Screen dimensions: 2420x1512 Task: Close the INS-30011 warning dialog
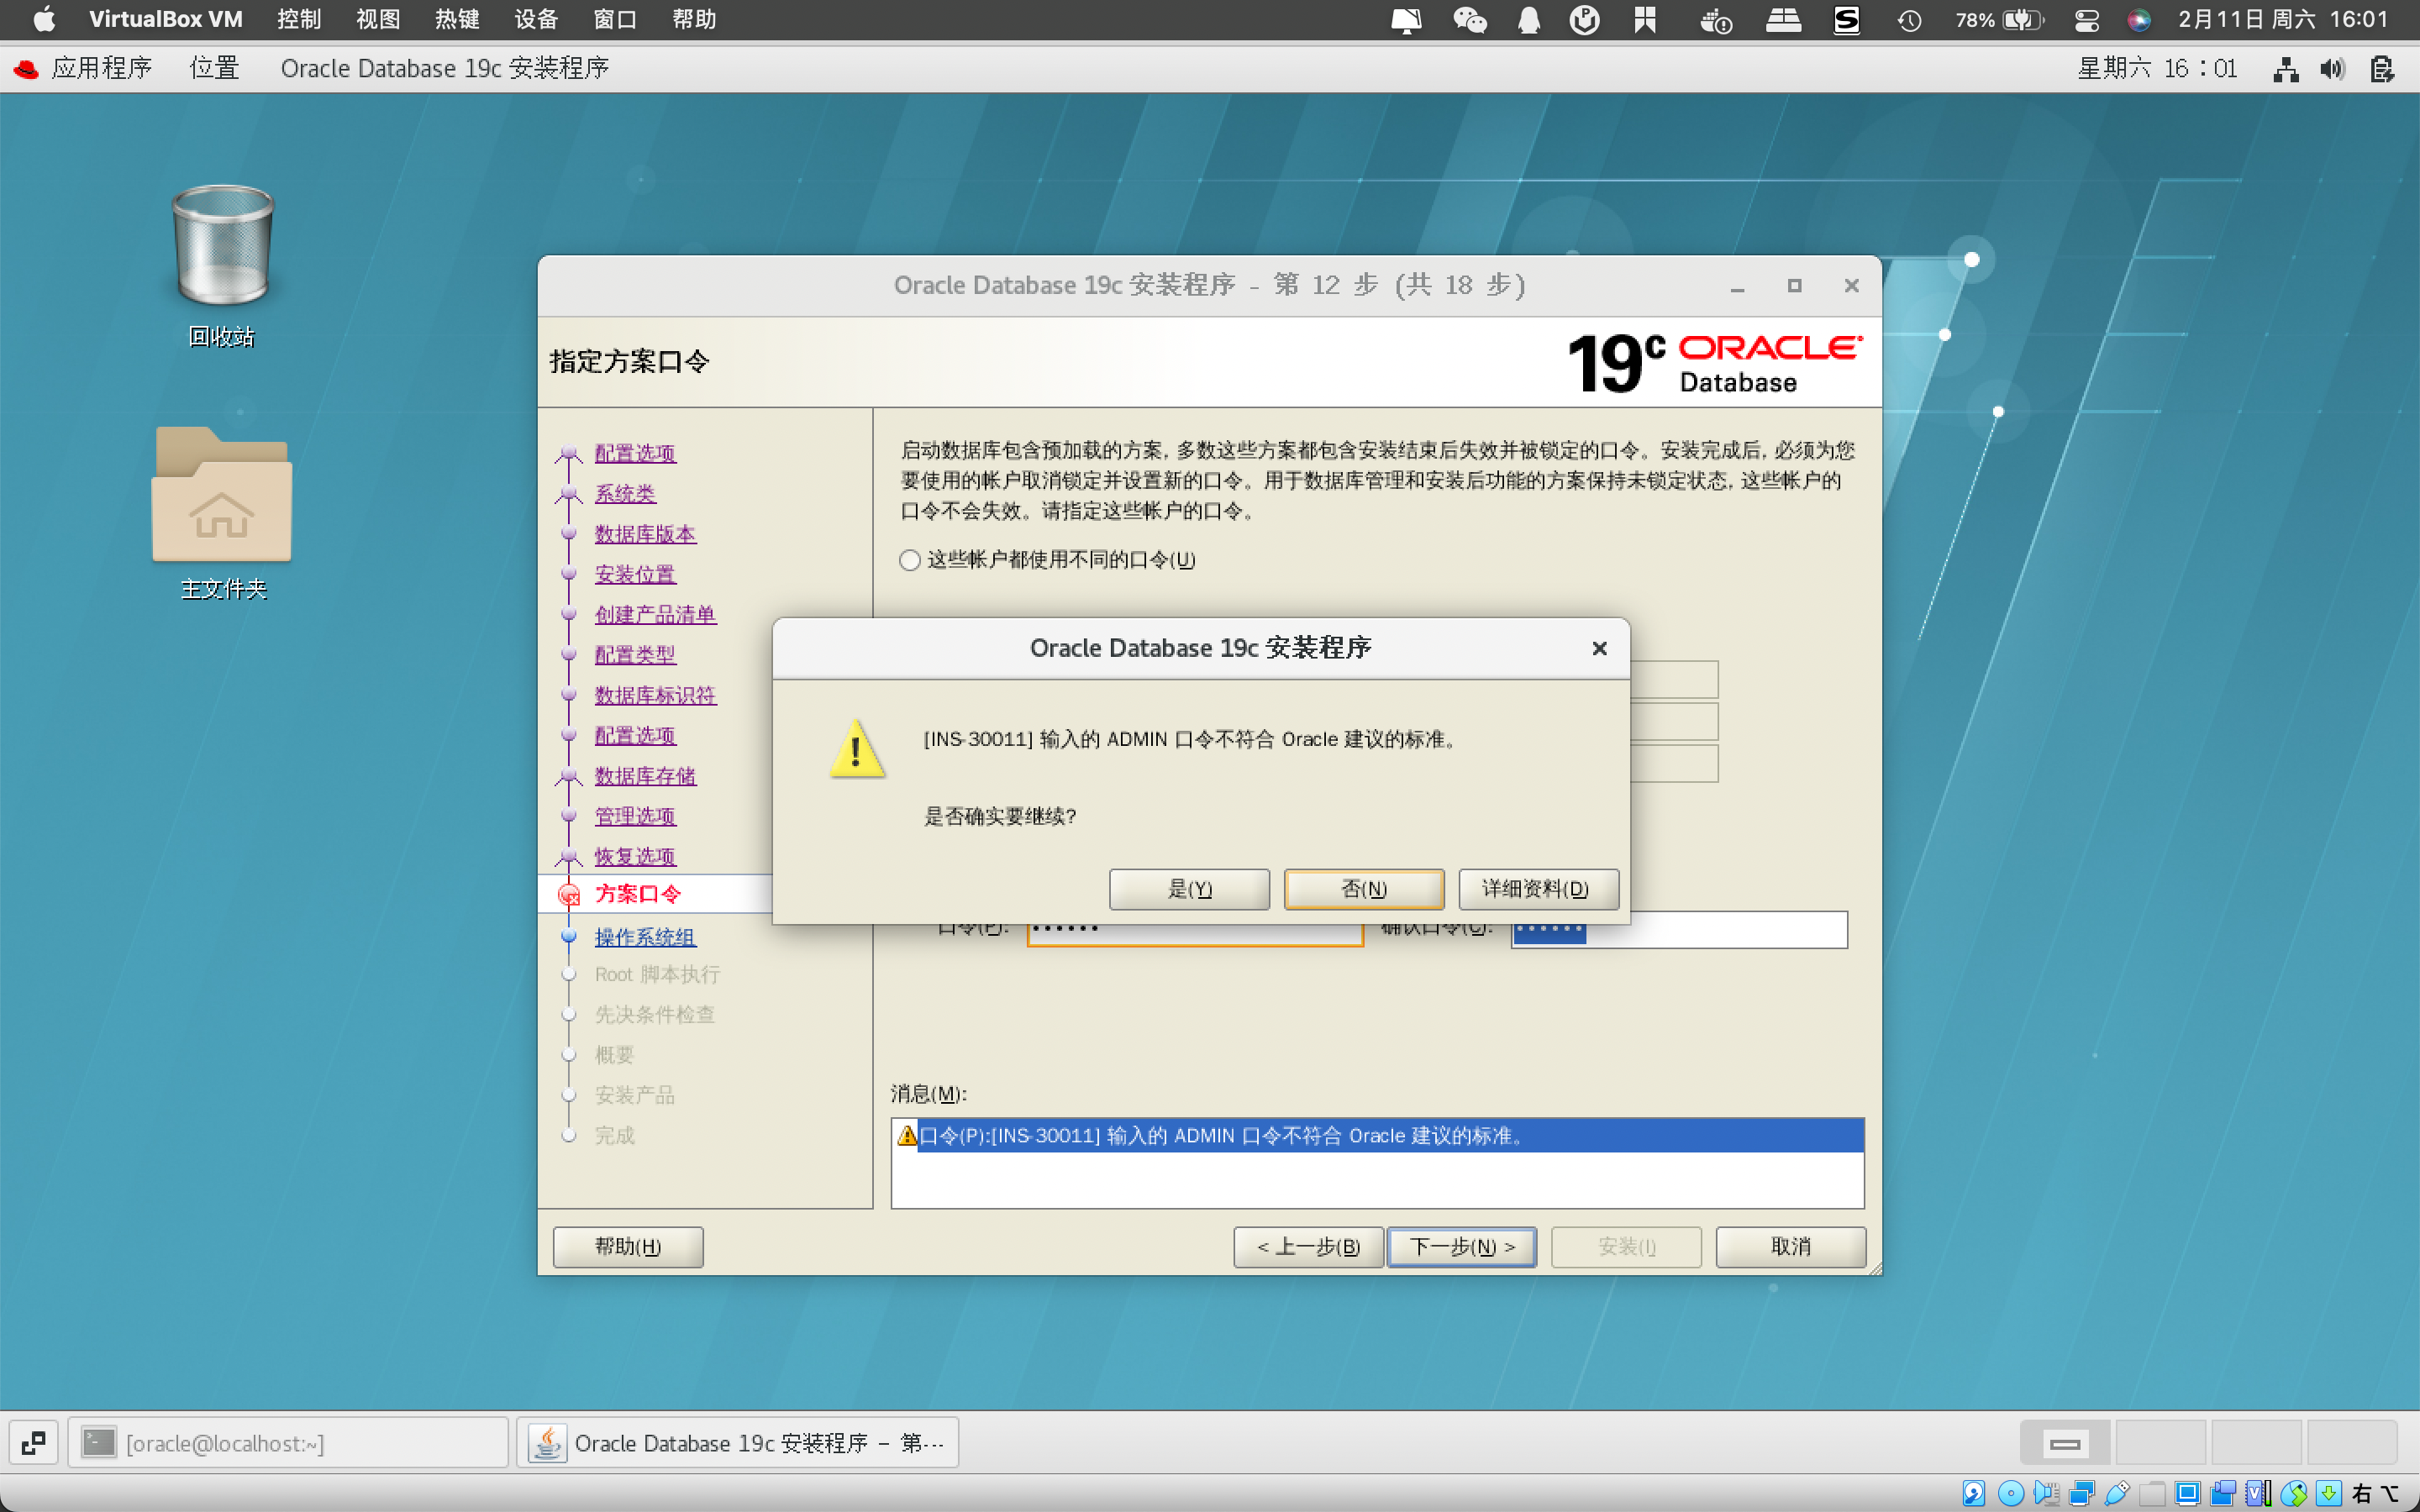1599,648
